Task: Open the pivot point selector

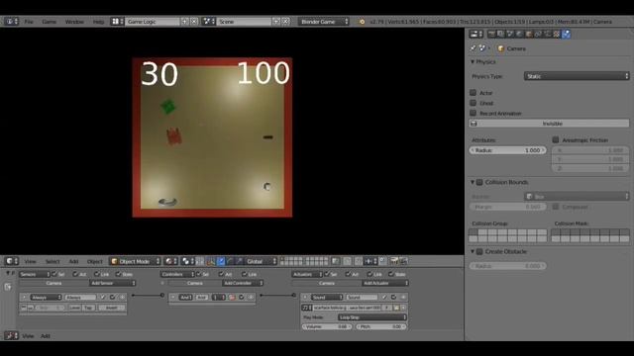Action: pyautogui.click(x=187, y=261)
